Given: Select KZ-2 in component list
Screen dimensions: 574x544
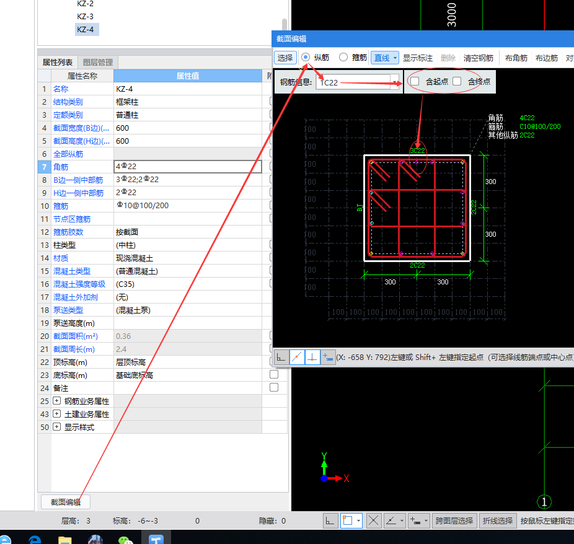Looking at the screenshot, I should [86, 4].
